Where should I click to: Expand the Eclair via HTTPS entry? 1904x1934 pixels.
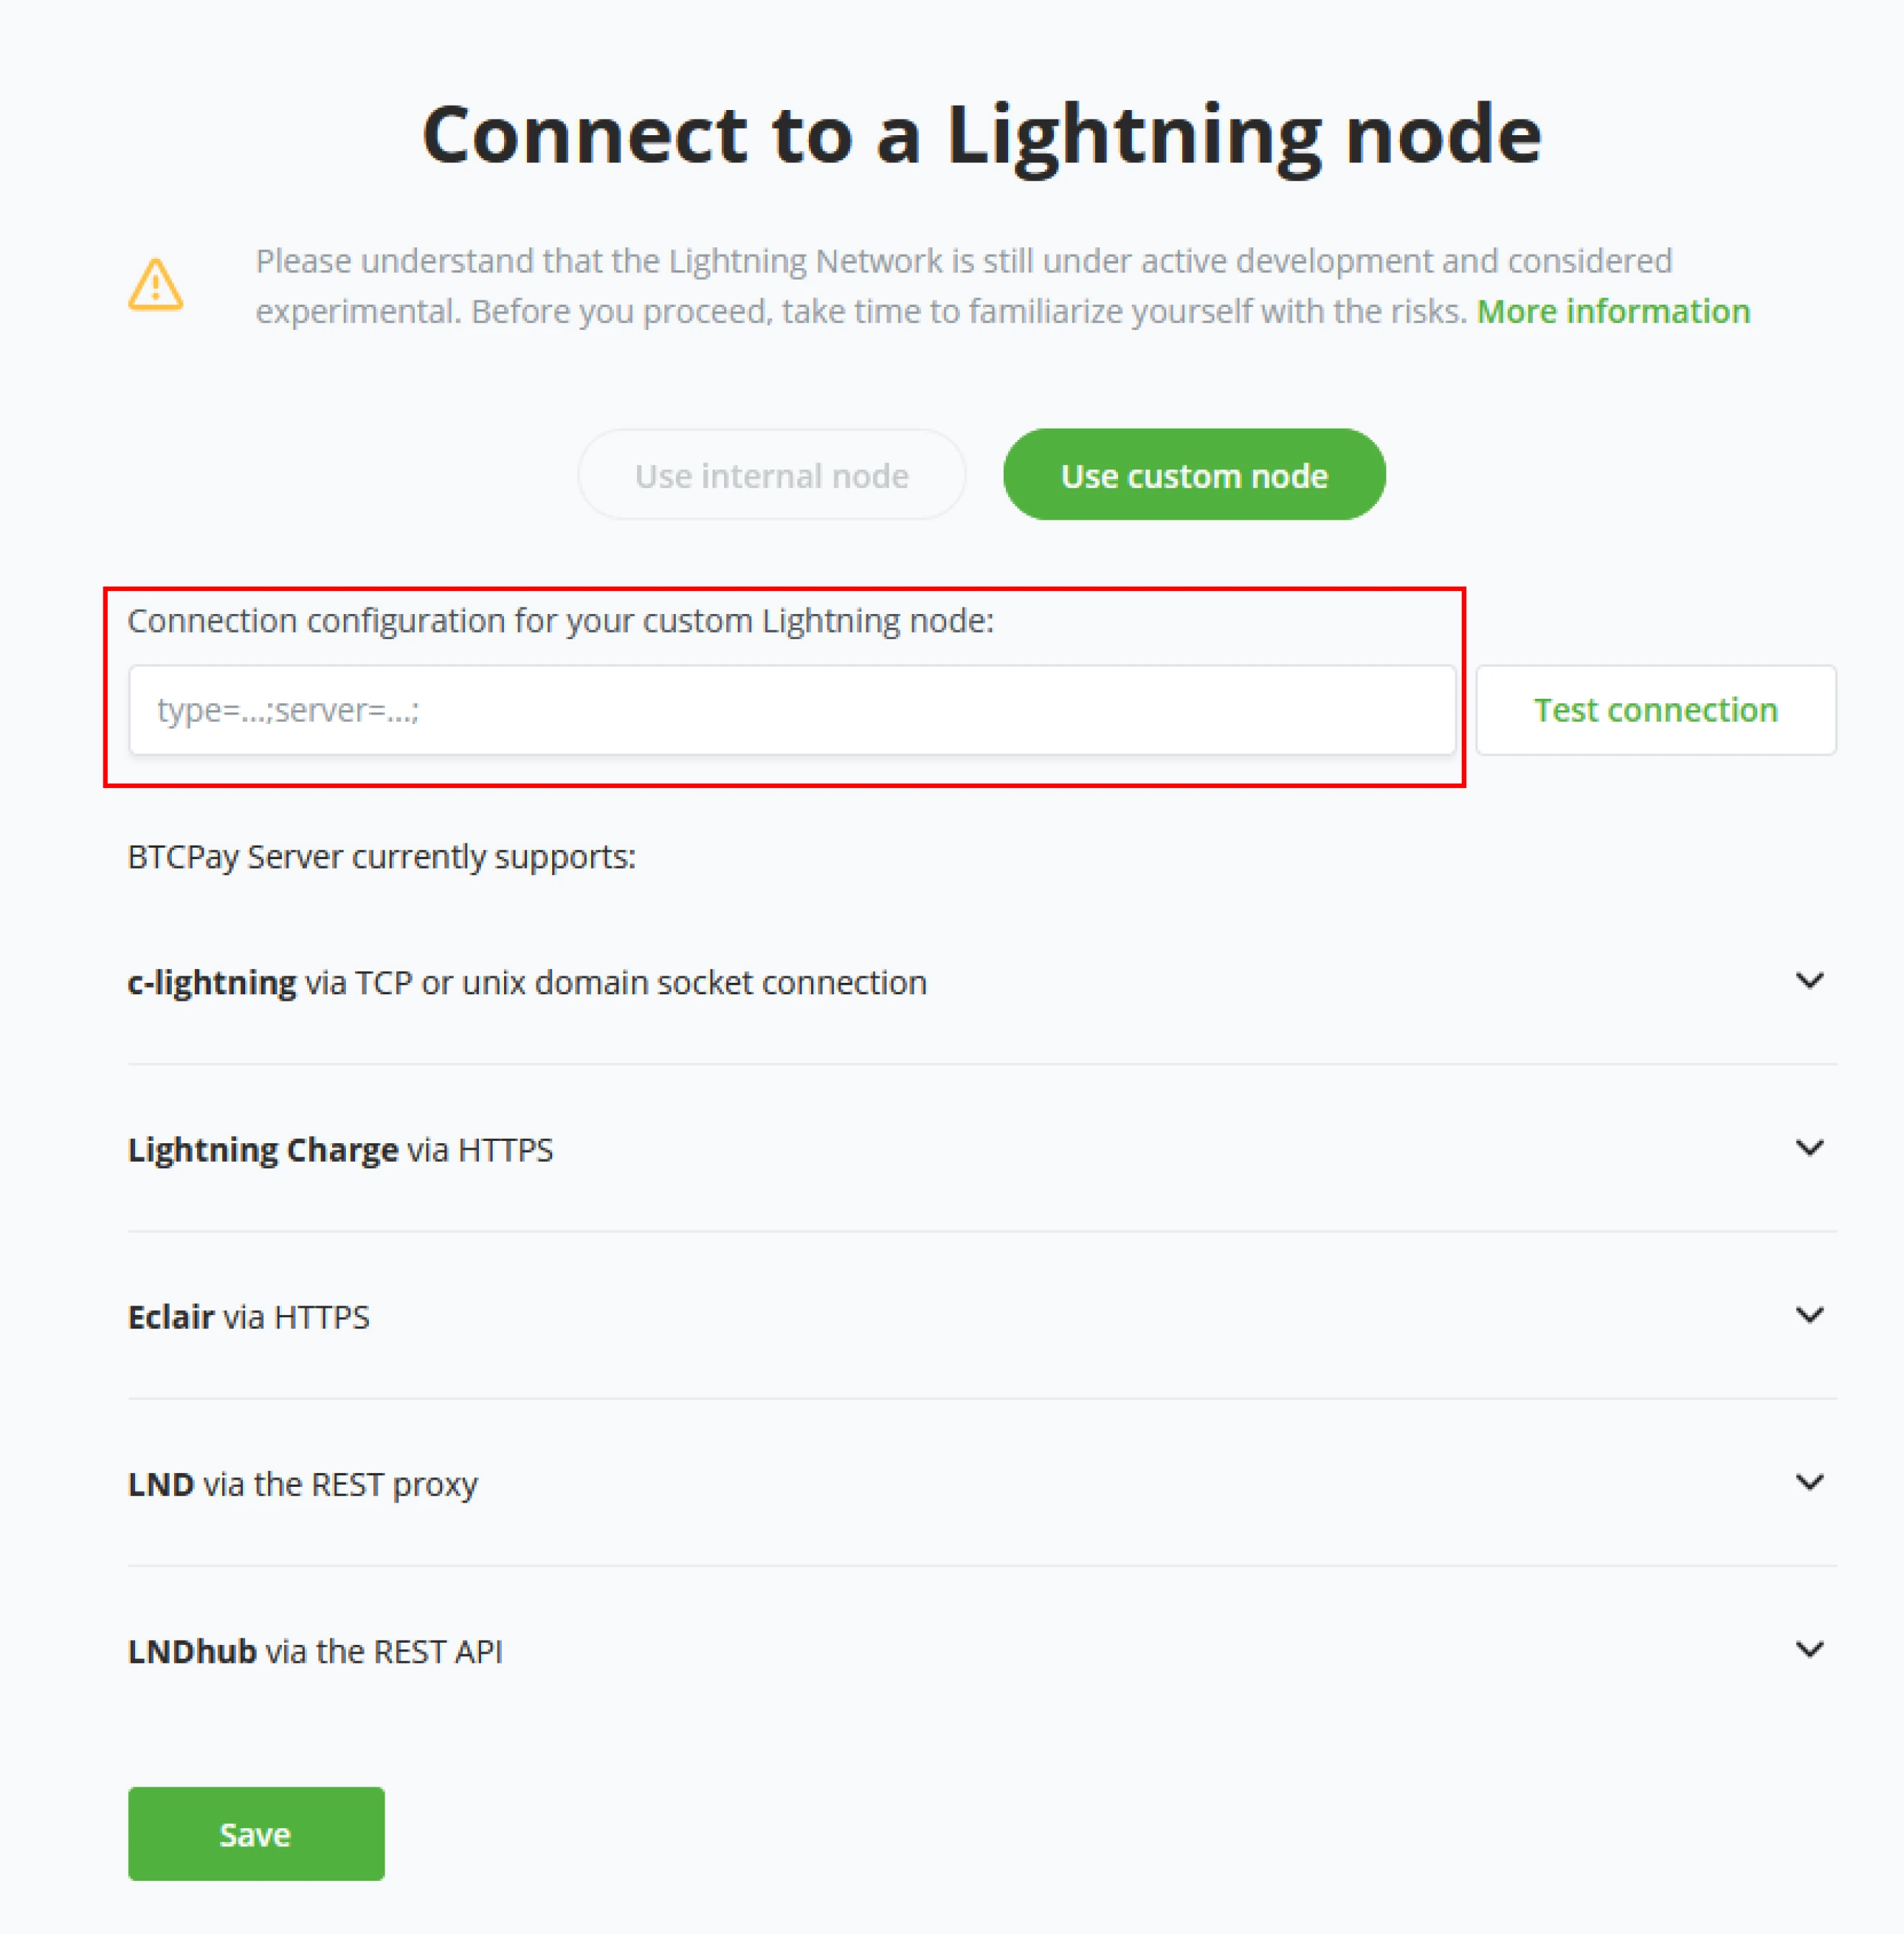point(249,1317)
